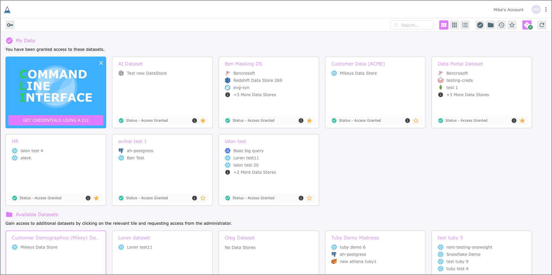This screenshot has width=552, height=275.
Task: Filter by verified My Data badge icon
Action: point(480,25)
